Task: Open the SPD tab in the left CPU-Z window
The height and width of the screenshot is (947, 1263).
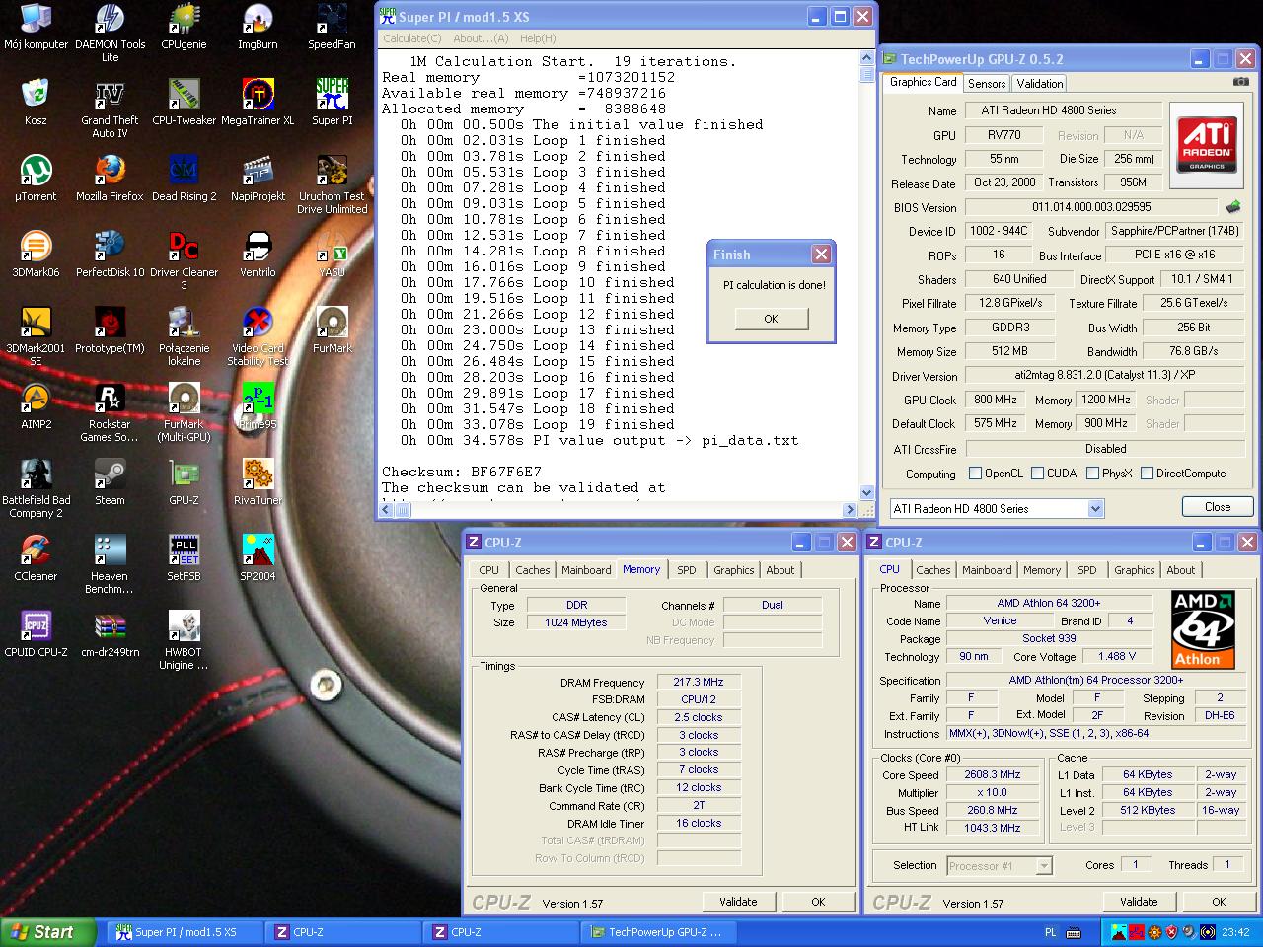Action: 686,570
